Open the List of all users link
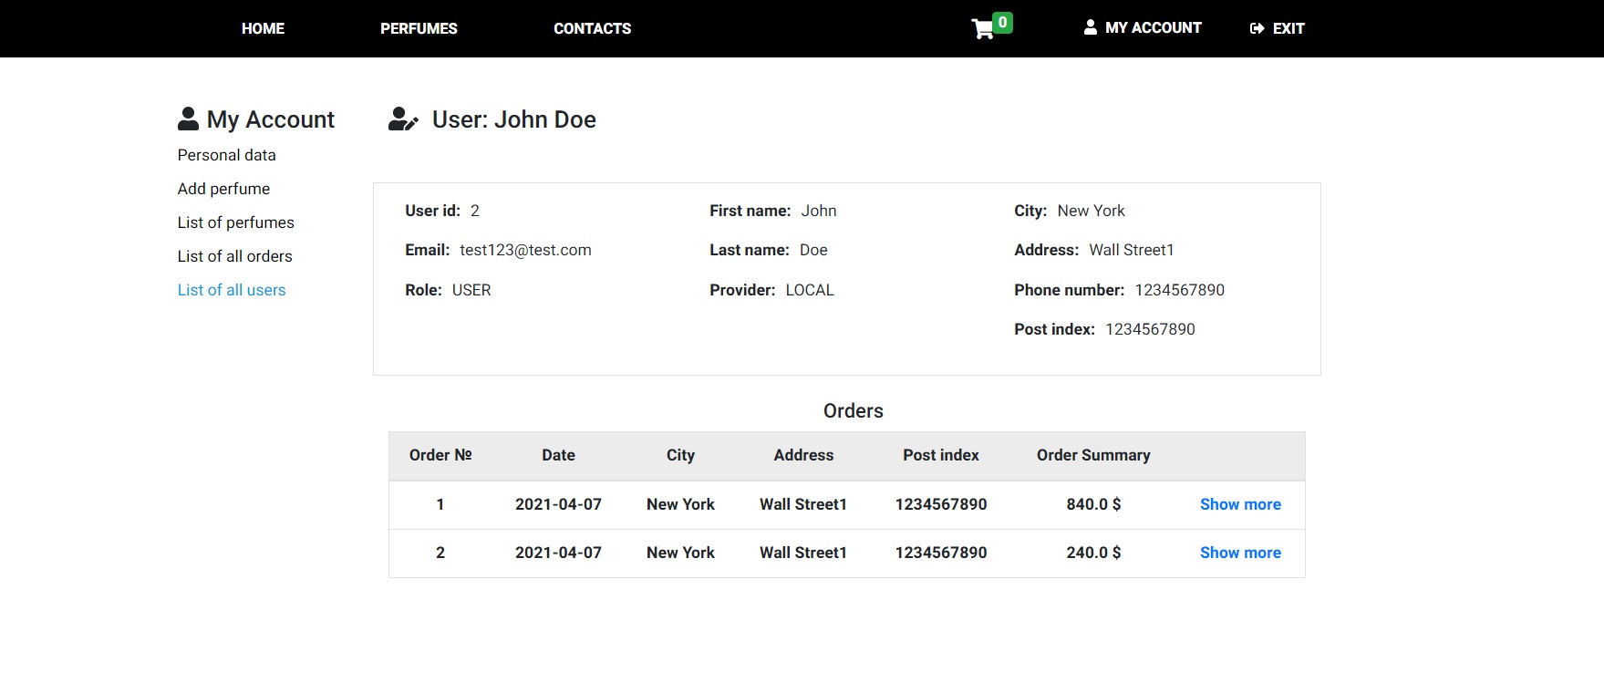 pyautogui.click(x=232, y=290)
